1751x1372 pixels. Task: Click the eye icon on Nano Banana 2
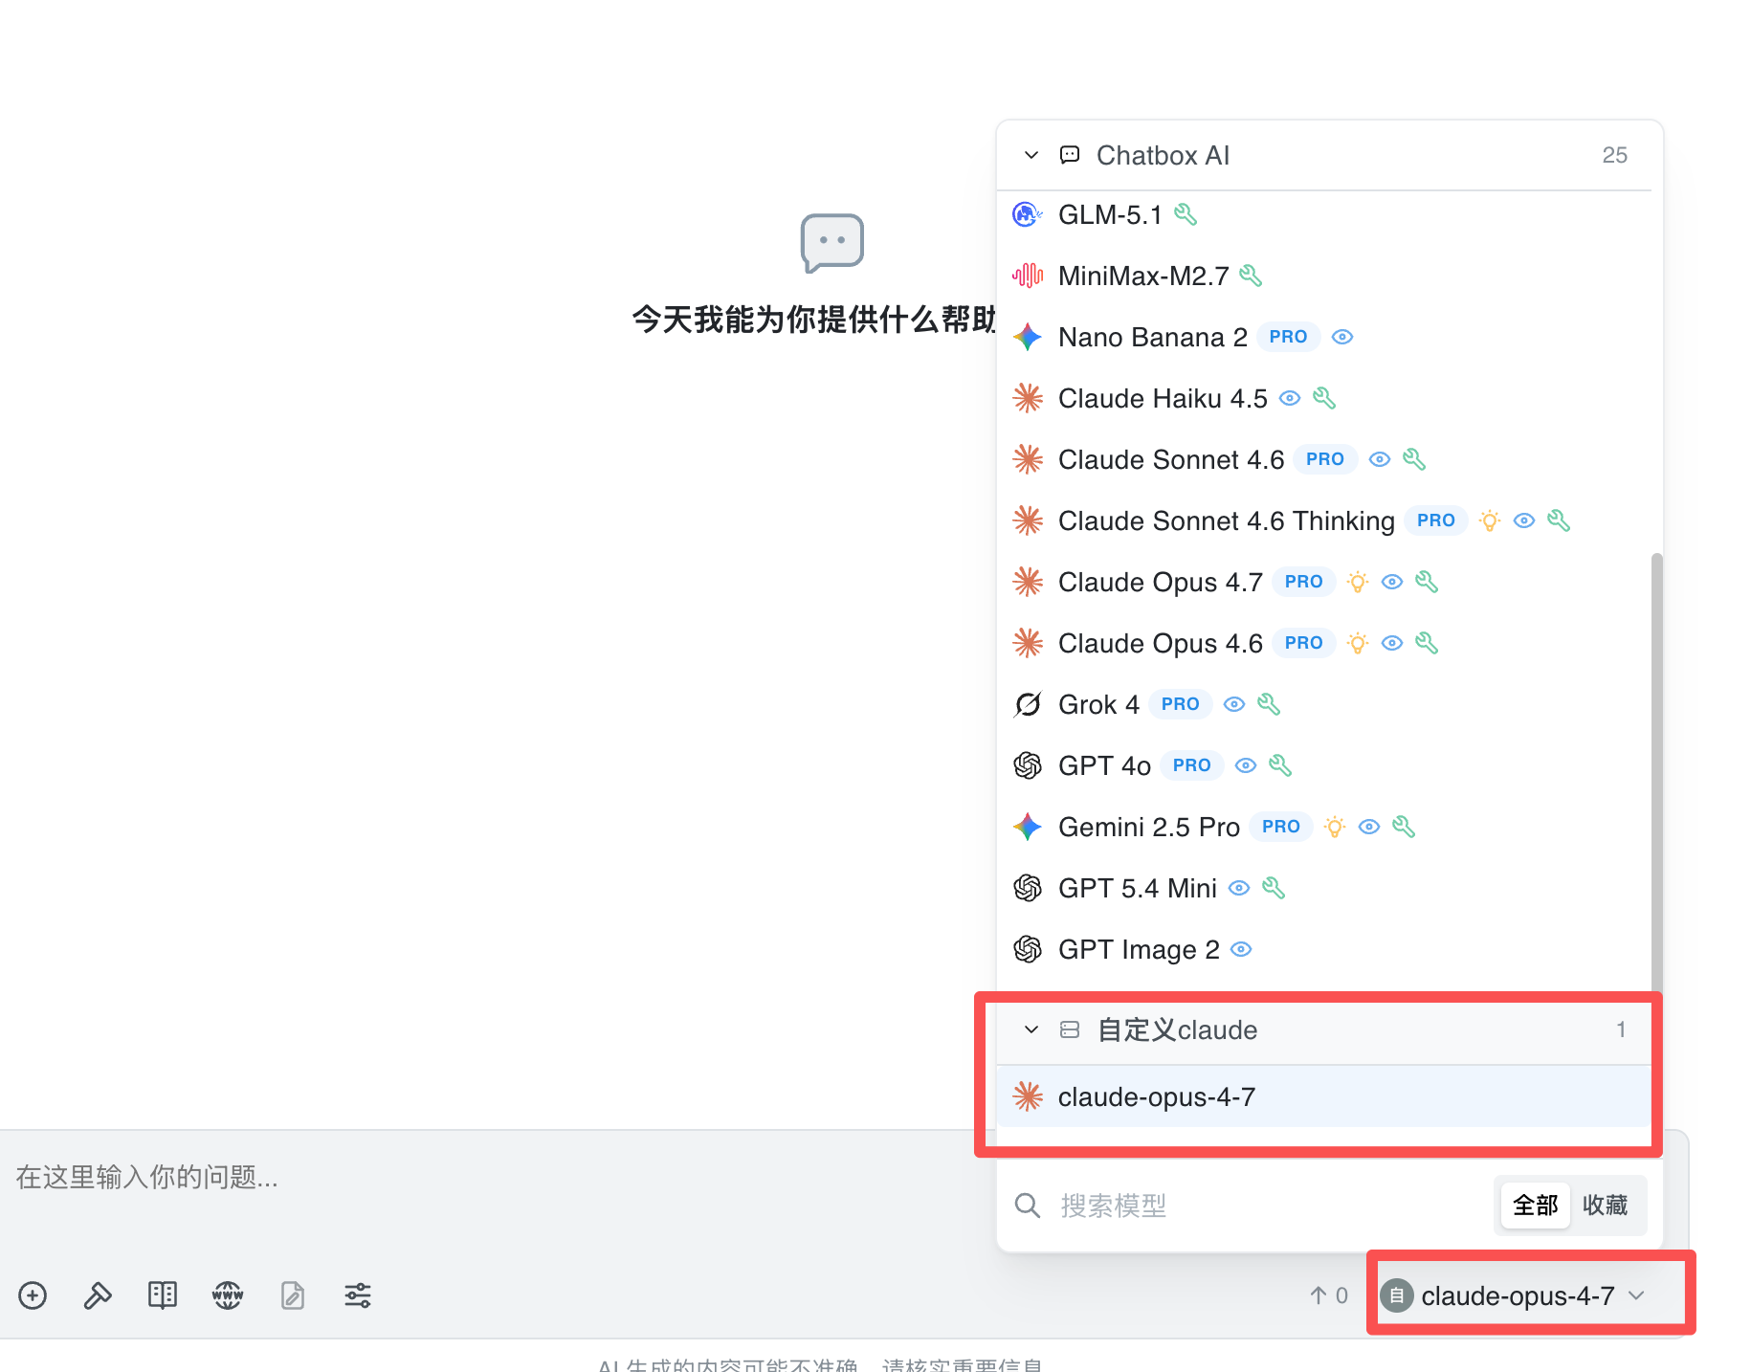click(x=1342, y=337)
